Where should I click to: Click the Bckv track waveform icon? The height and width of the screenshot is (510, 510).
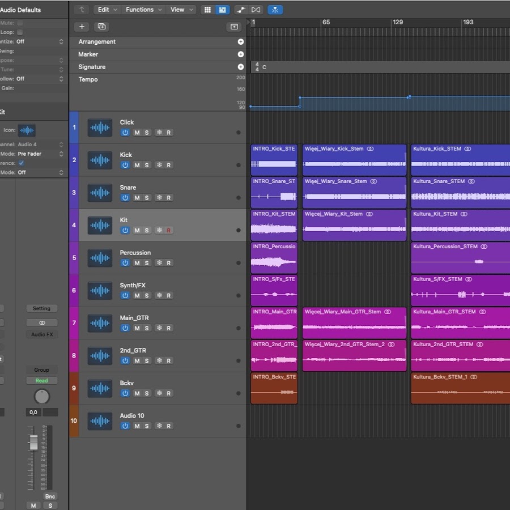click(x=100, y=388)
